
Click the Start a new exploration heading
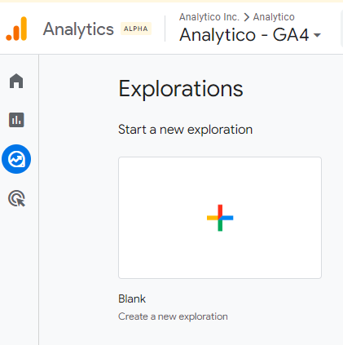(185, 130)
